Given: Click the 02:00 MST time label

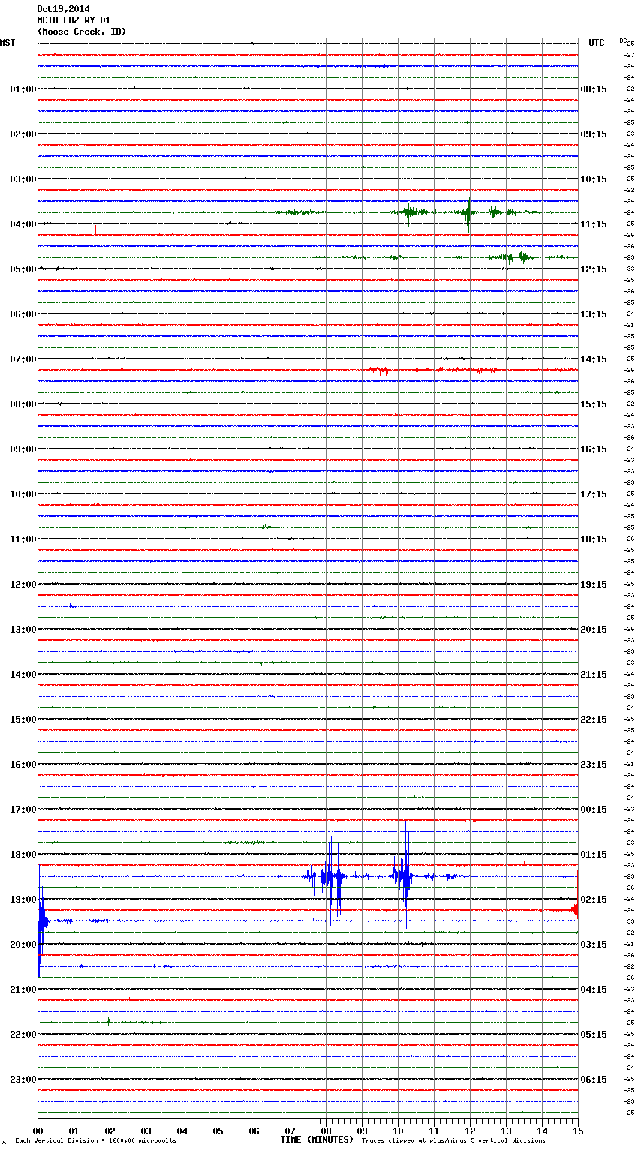Looking at the screenshot, I should (x=23, y=134).
